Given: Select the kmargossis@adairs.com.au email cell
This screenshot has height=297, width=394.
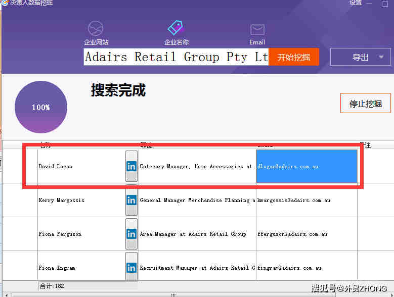Looking at the screenshot, I should pyautogui.click(x=307, y=200).
